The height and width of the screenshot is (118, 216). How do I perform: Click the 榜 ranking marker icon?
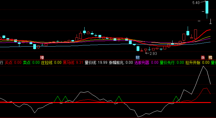click(210, 57)
